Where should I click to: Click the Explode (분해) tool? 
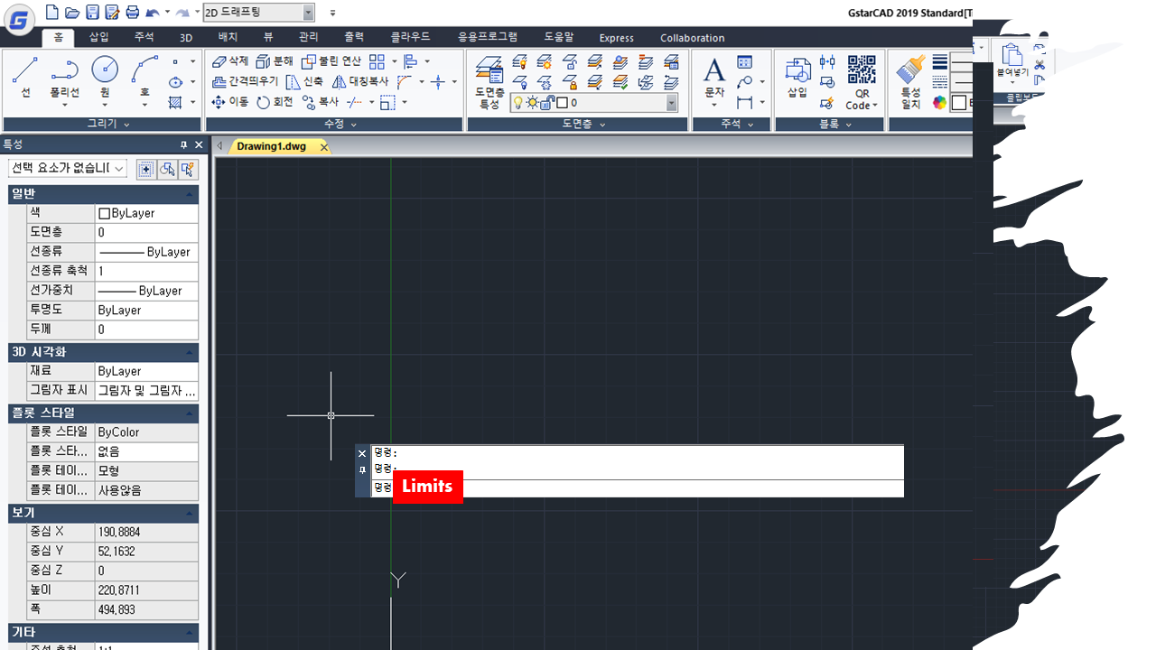pos(275,61)
